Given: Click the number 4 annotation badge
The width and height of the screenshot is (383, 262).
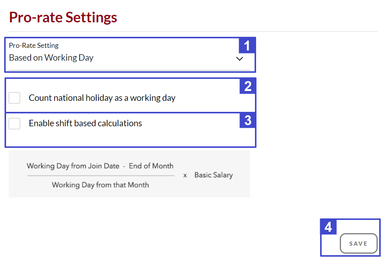Looking at the screenshot, I should pos(328,227).
